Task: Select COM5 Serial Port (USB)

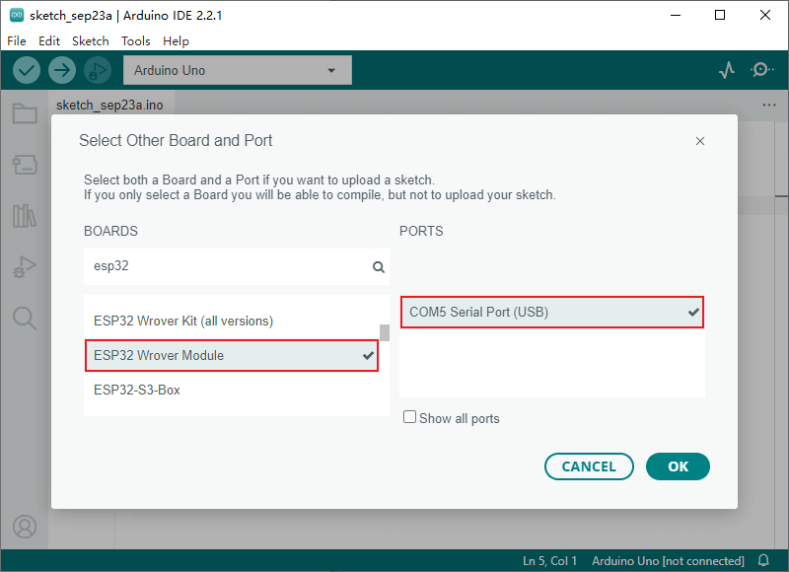Action: click(x=551, y=312)
